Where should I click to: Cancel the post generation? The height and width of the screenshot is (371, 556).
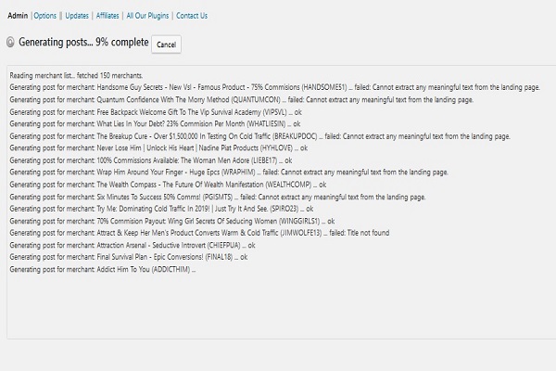pos(166,45)
